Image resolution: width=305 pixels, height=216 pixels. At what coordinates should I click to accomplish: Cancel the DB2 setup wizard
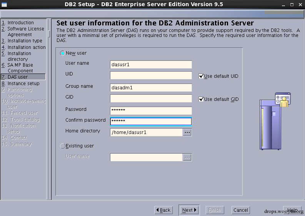point(241,210)
